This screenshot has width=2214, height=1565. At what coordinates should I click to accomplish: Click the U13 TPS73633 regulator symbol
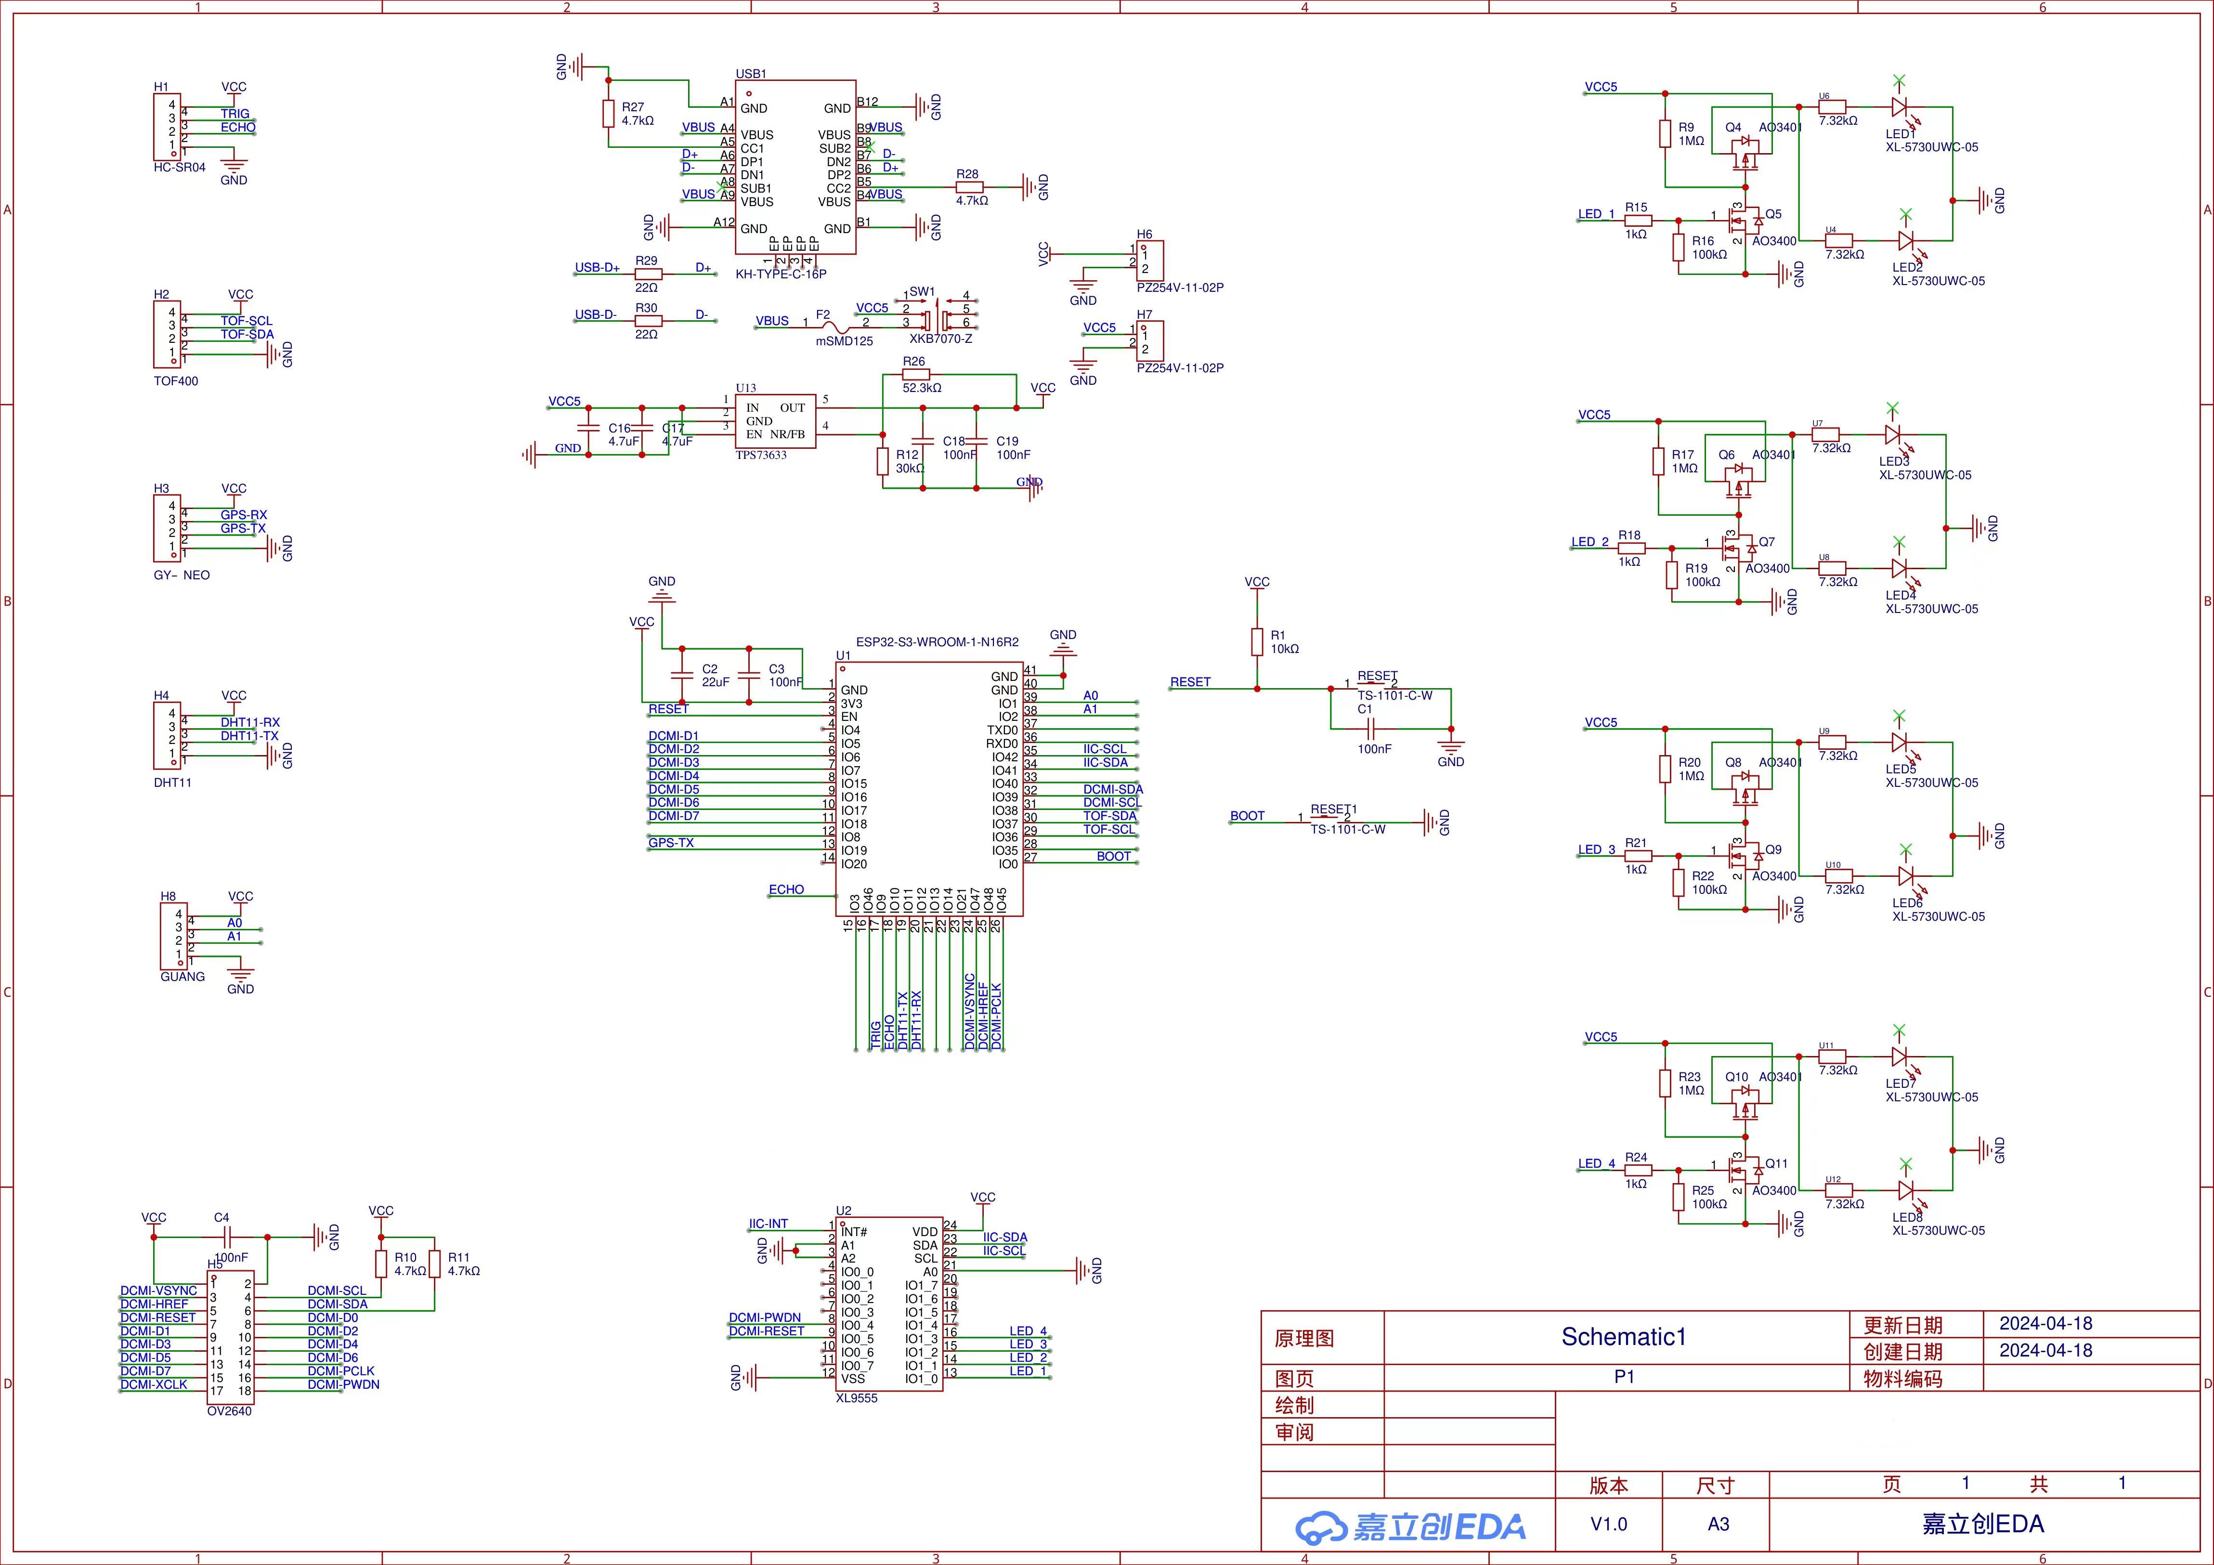tap(776, 420)
